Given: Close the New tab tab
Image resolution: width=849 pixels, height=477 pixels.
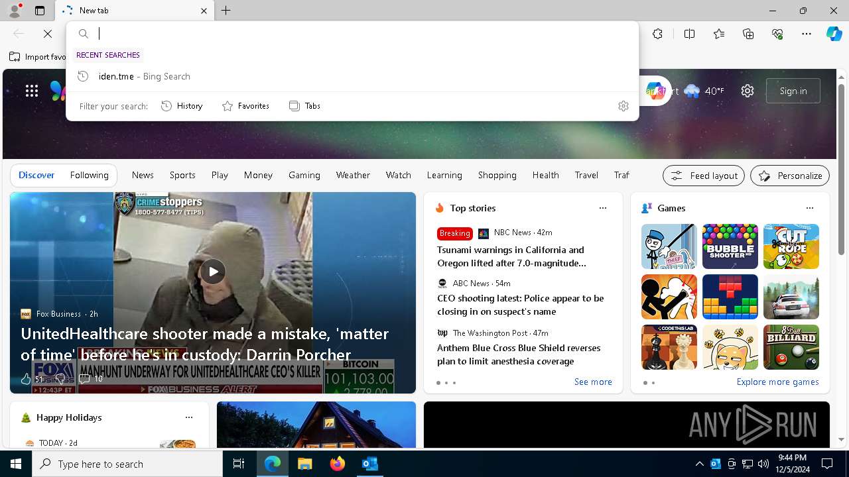Looking at the screenshot, I should [x=204, y=11].
